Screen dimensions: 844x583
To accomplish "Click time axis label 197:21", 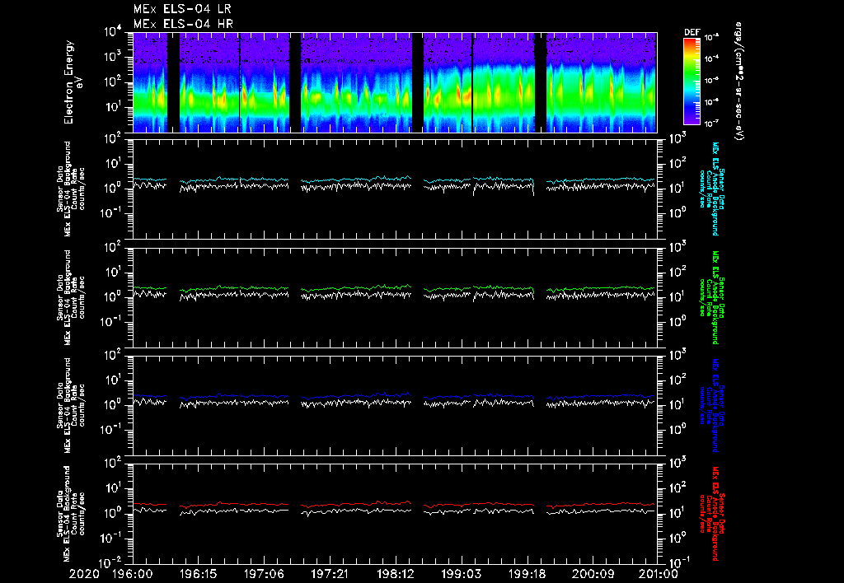I will coord(330,575).
